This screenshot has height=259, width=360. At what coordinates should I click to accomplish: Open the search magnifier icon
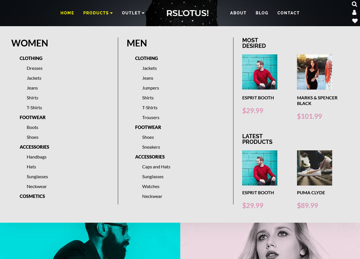[354, 4]
